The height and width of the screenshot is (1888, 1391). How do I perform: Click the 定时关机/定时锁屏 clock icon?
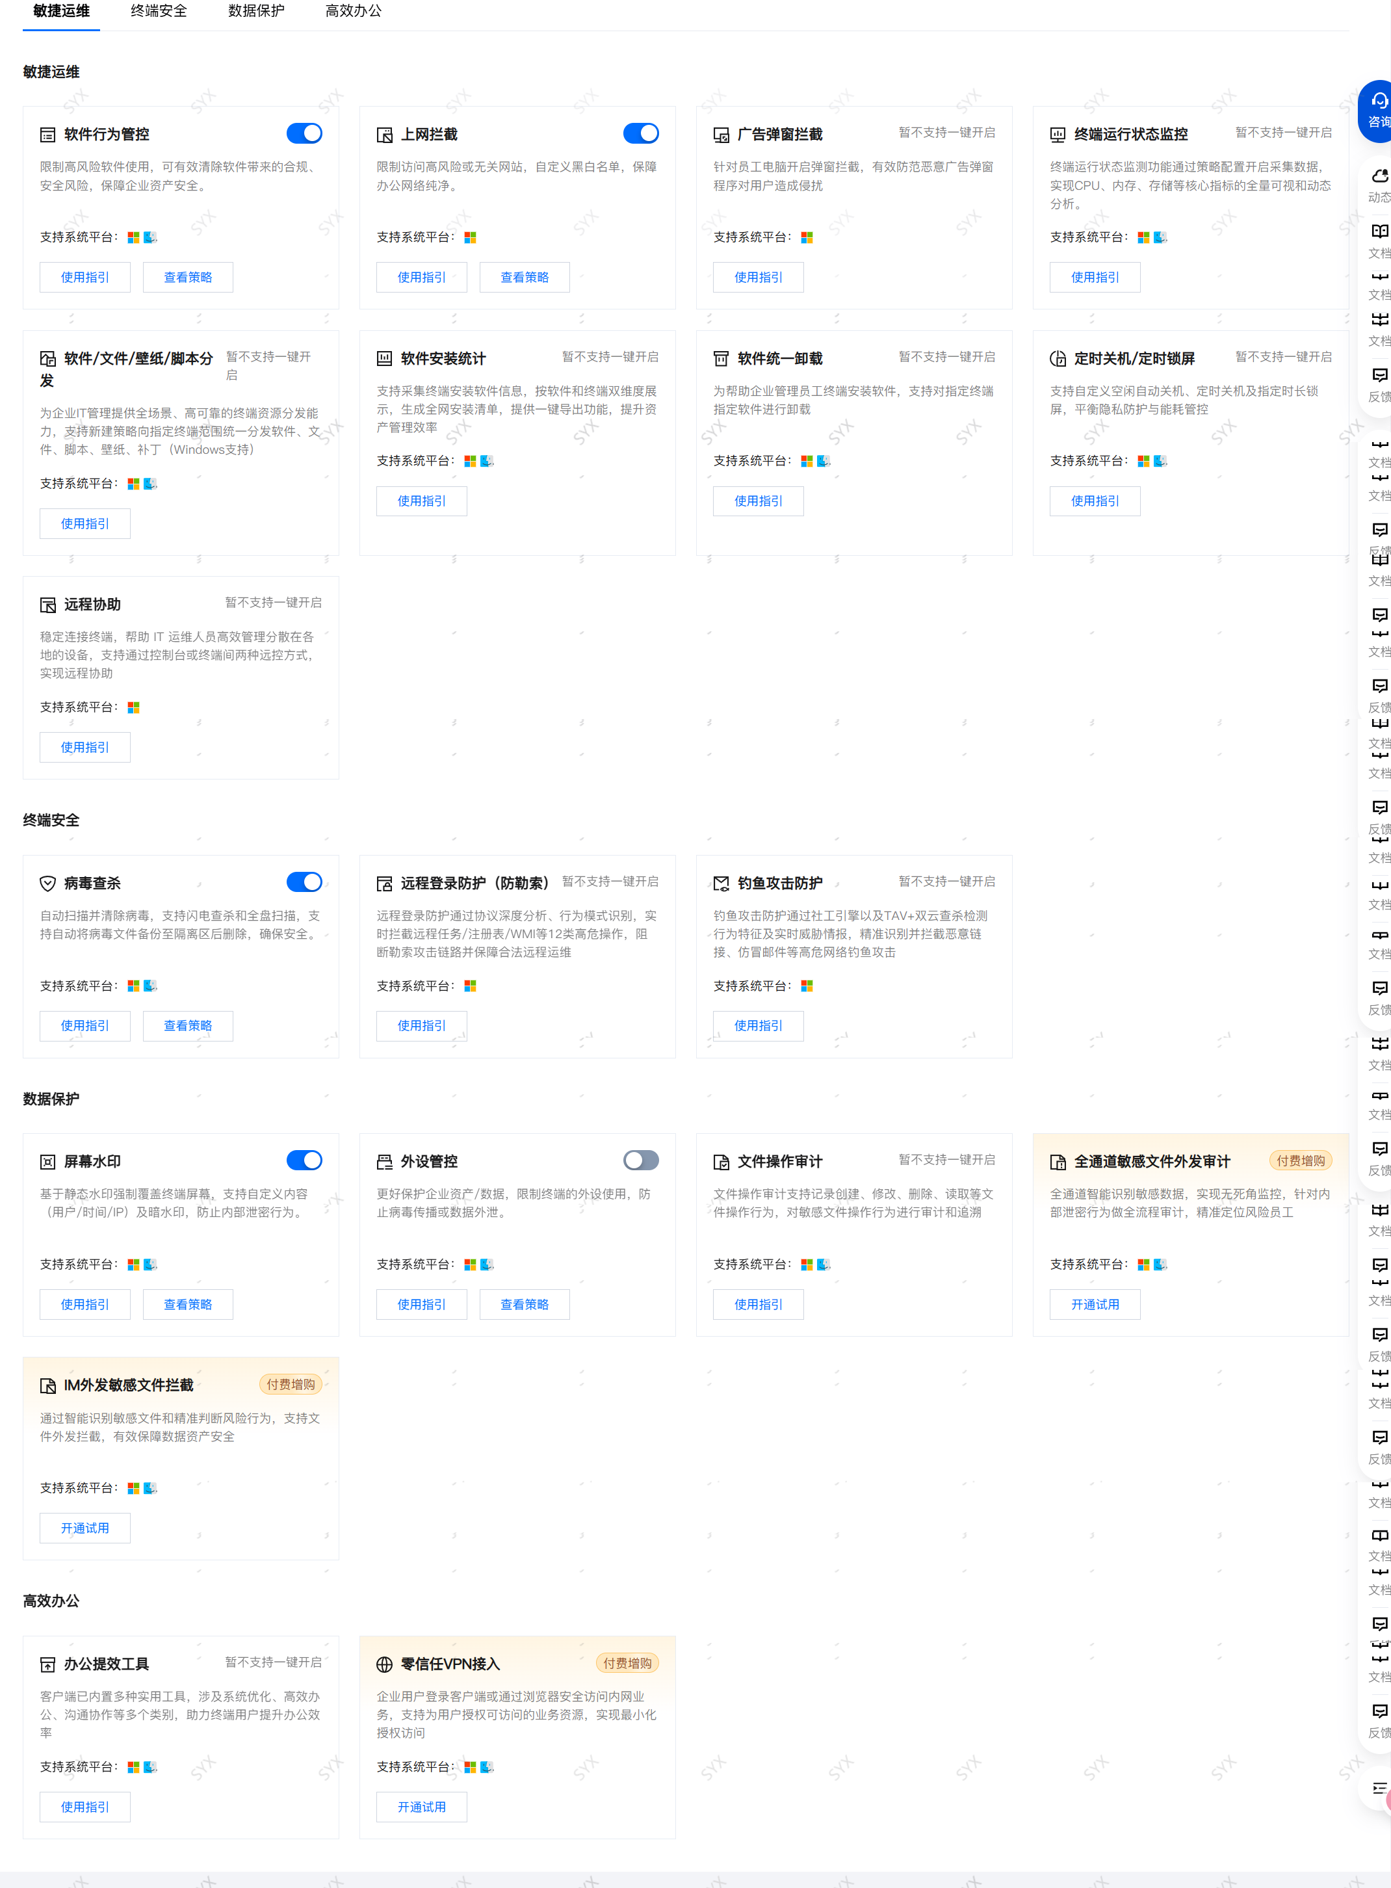tap(1058, 359)
